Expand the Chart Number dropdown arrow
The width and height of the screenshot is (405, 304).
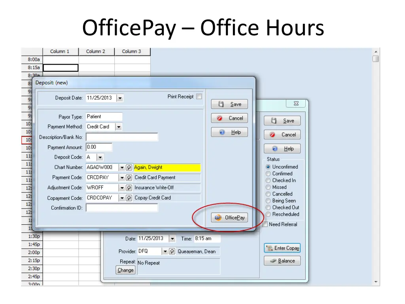(x=122, y=167)
